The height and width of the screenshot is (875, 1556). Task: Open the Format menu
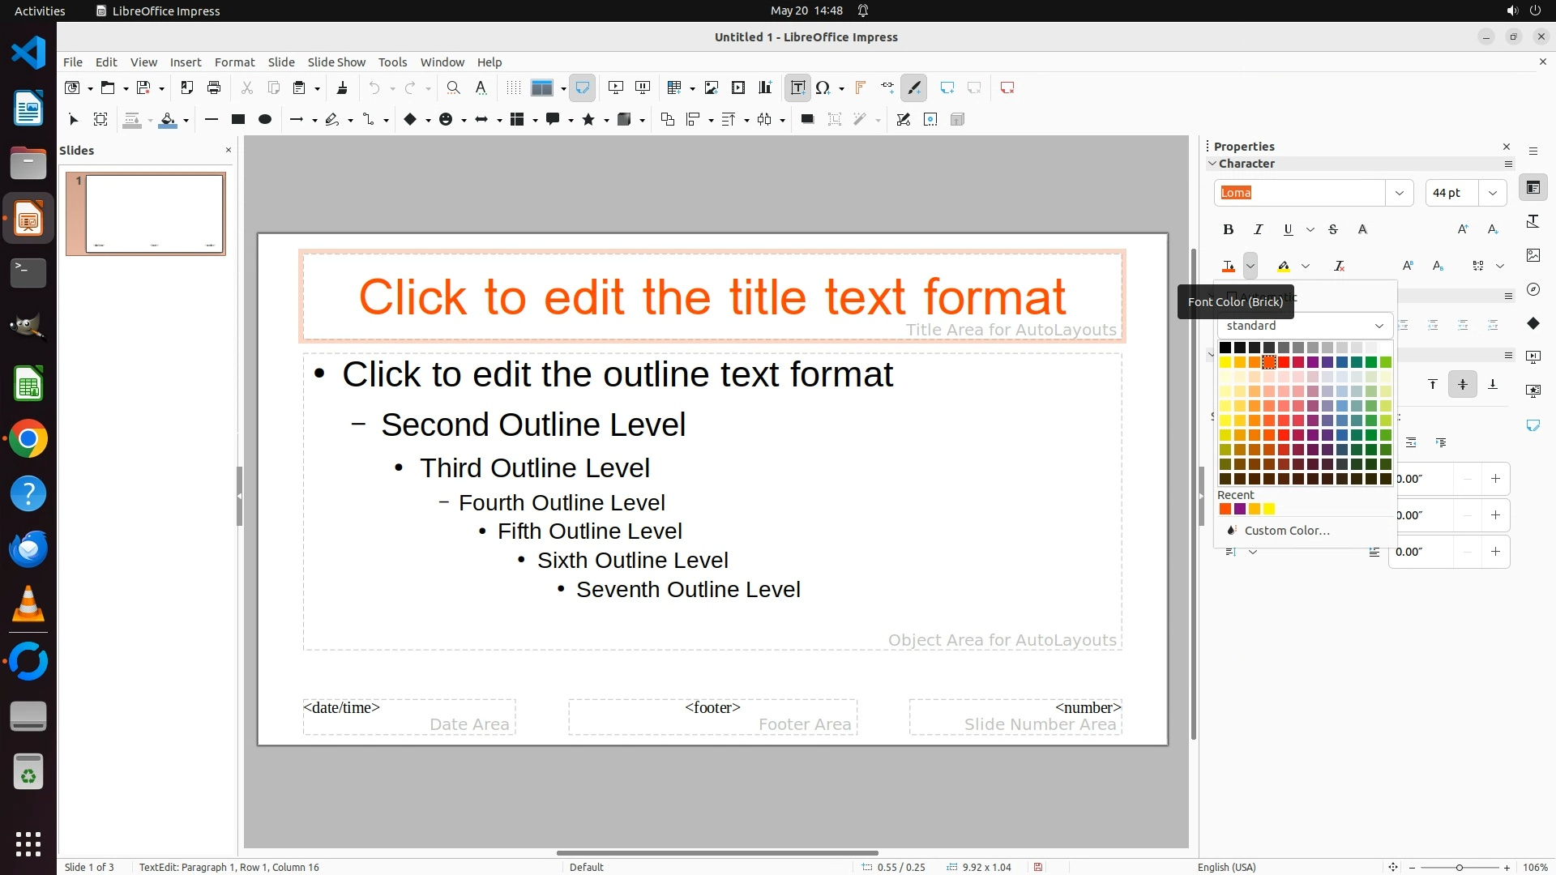pos(234,62)
